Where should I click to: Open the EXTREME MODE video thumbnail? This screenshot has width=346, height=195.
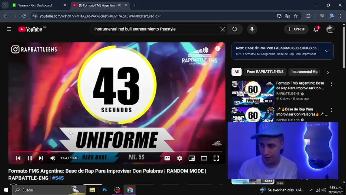[x=253, y=115]
